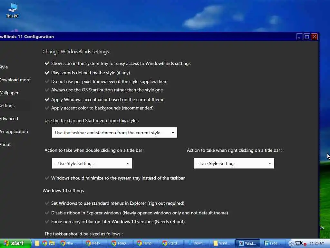
Task: Open the 'Wind...' folder taskbar button
Action: point(222,243)
